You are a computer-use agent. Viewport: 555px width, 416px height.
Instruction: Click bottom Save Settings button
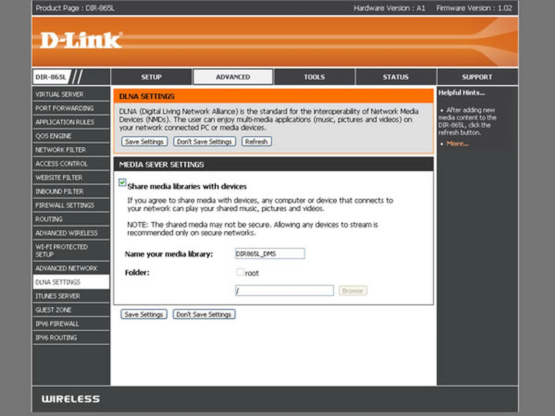(144, 314)
